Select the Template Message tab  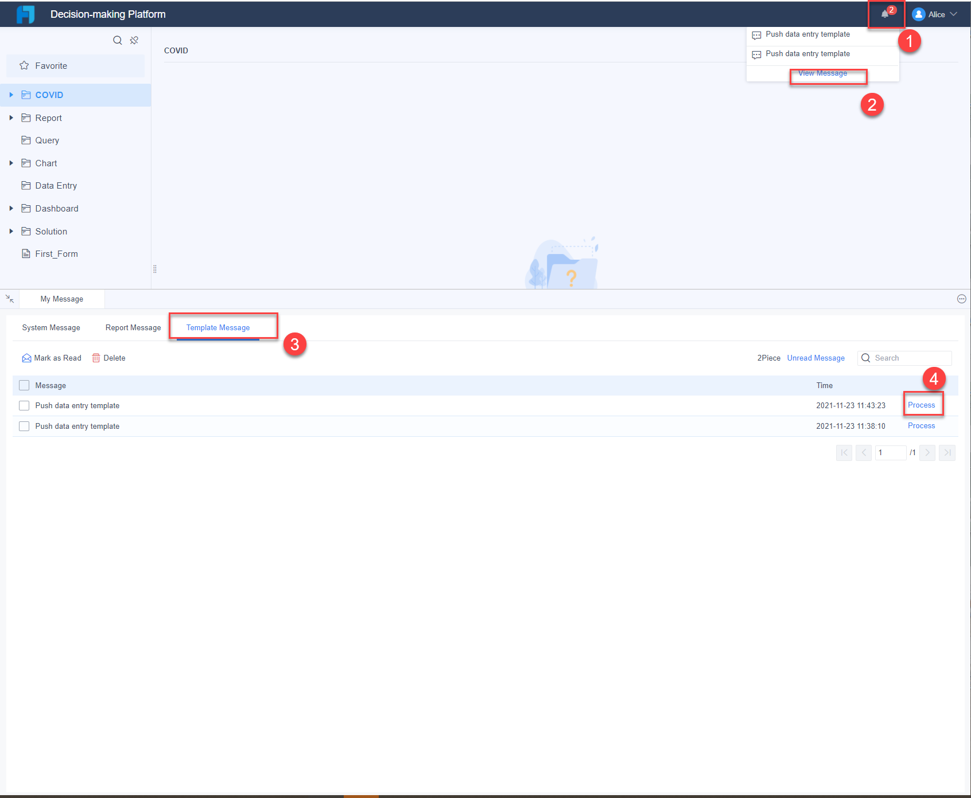tap(218, 328)
